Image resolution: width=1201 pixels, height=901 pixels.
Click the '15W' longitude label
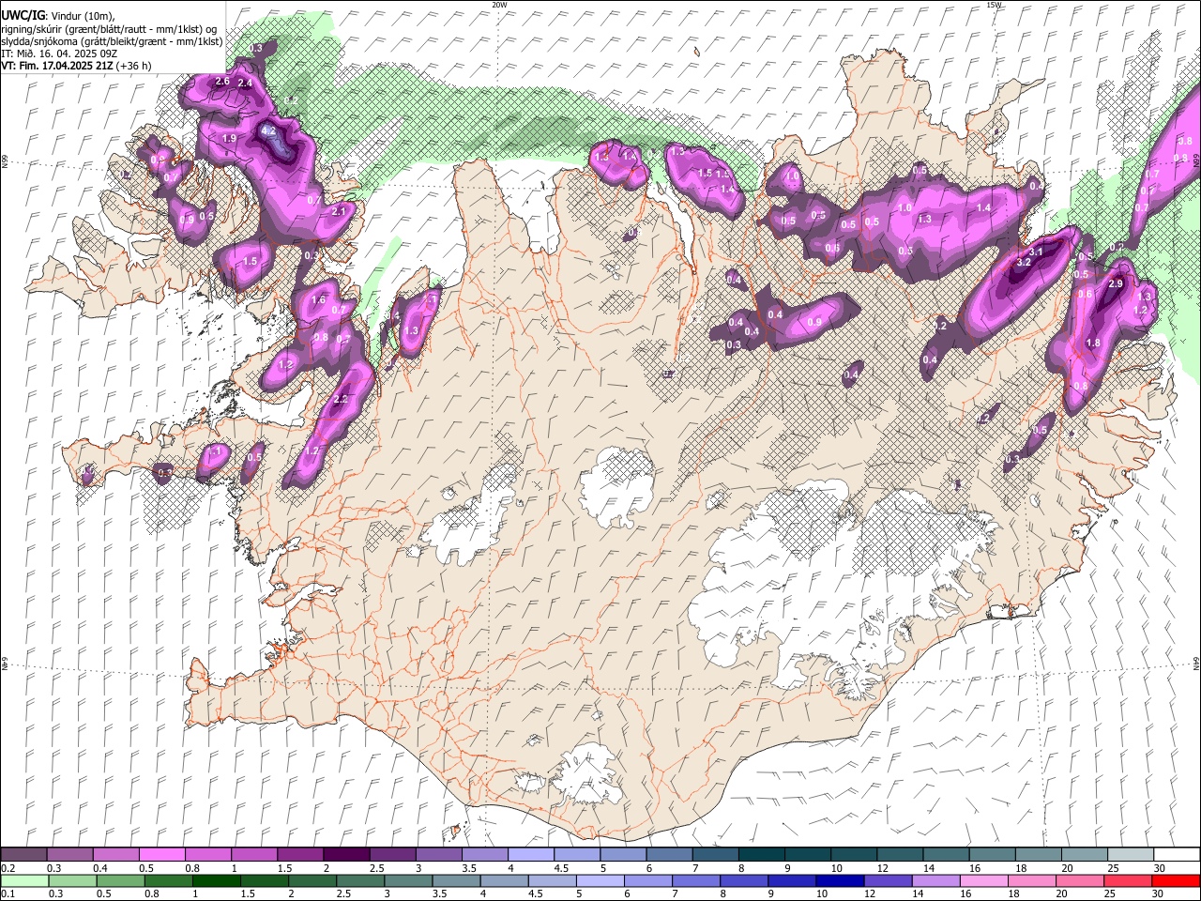click(995, 5)
